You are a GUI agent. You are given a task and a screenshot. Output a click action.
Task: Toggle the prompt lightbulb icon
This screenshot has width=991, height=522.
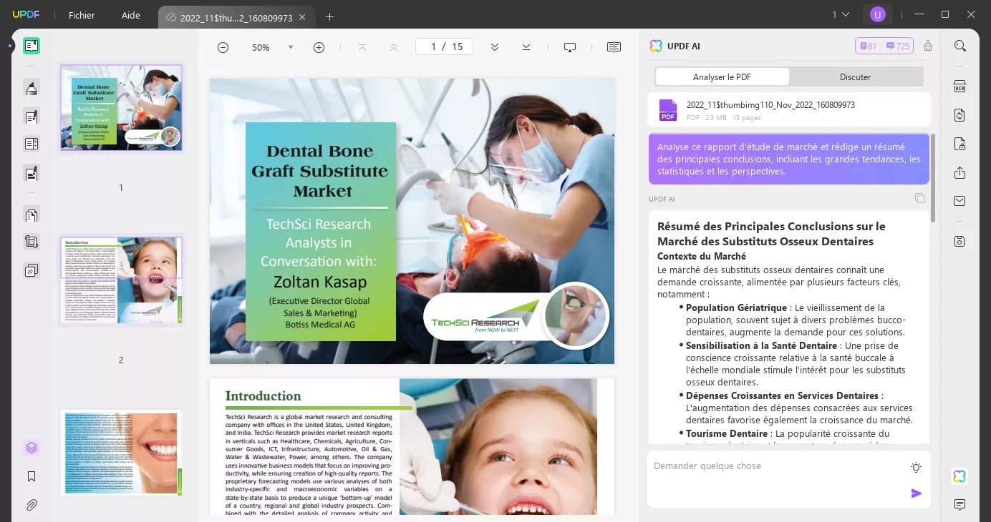tap(916, 467)
